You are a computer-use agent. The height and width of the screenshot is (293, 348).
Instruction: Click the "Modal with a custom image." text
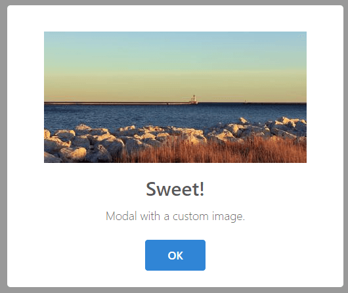tap(175, 216)
